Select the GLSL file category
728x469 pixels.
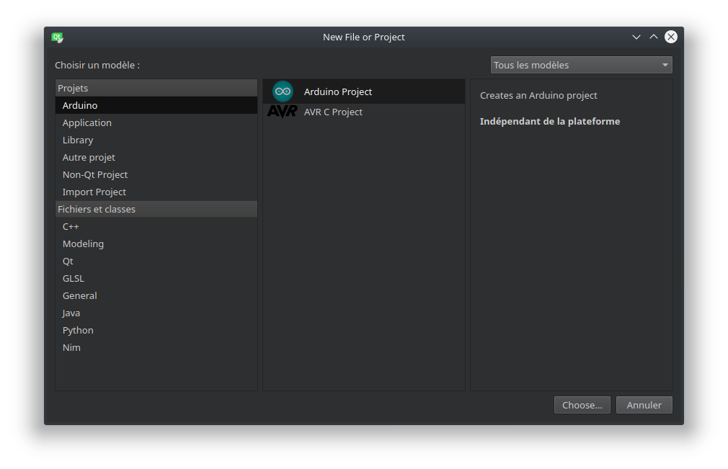click(156, 278)
